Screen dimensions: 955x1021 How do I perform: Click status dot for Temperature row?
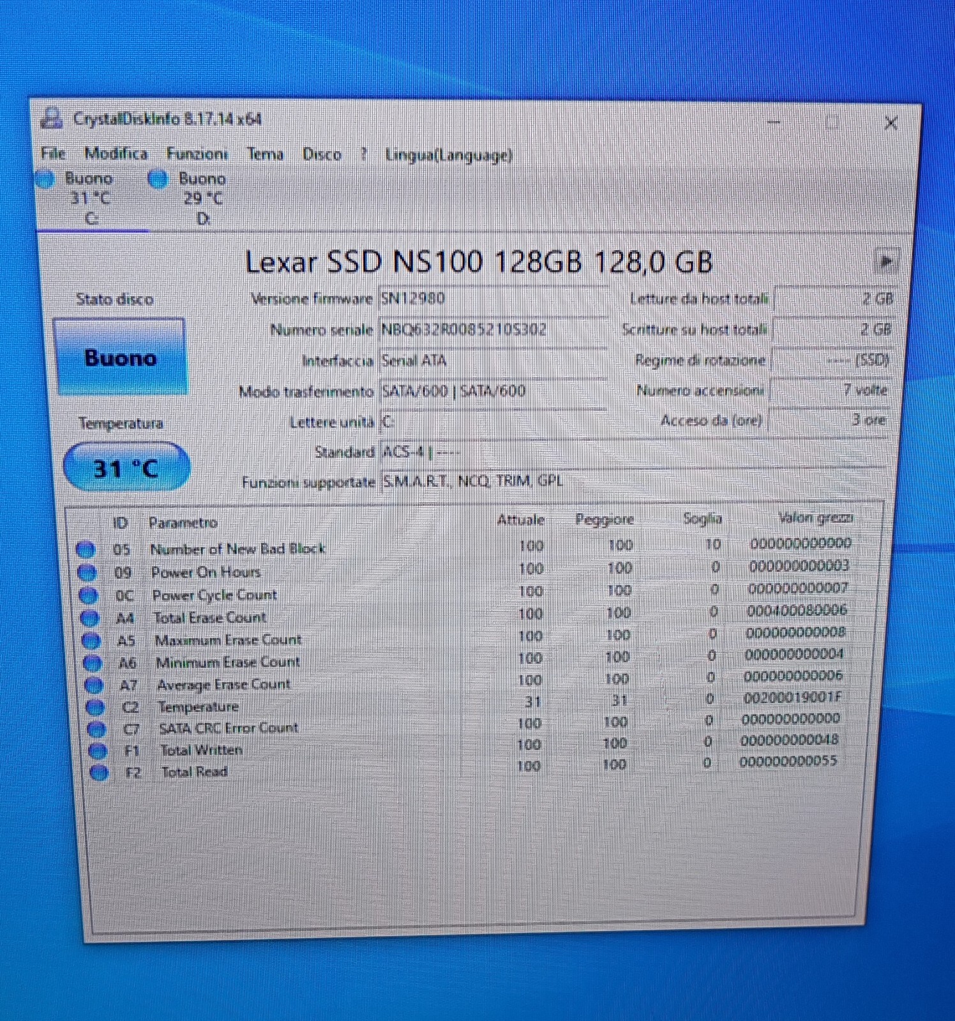pos(95,707)
